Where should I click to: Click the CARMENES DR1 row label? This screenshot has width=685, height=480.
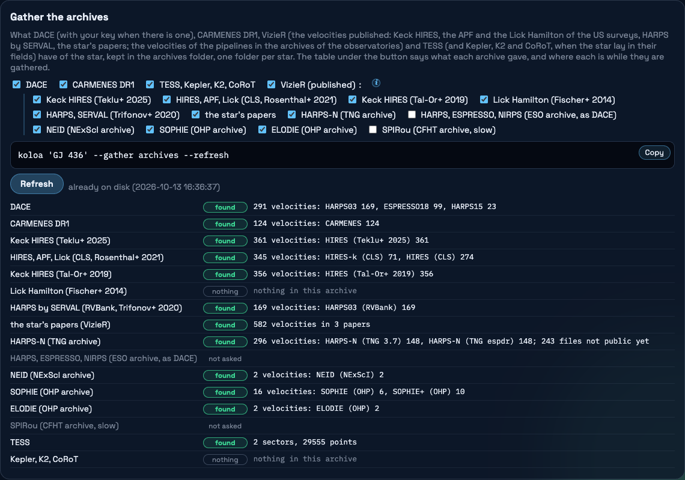(x=40, y=223)
